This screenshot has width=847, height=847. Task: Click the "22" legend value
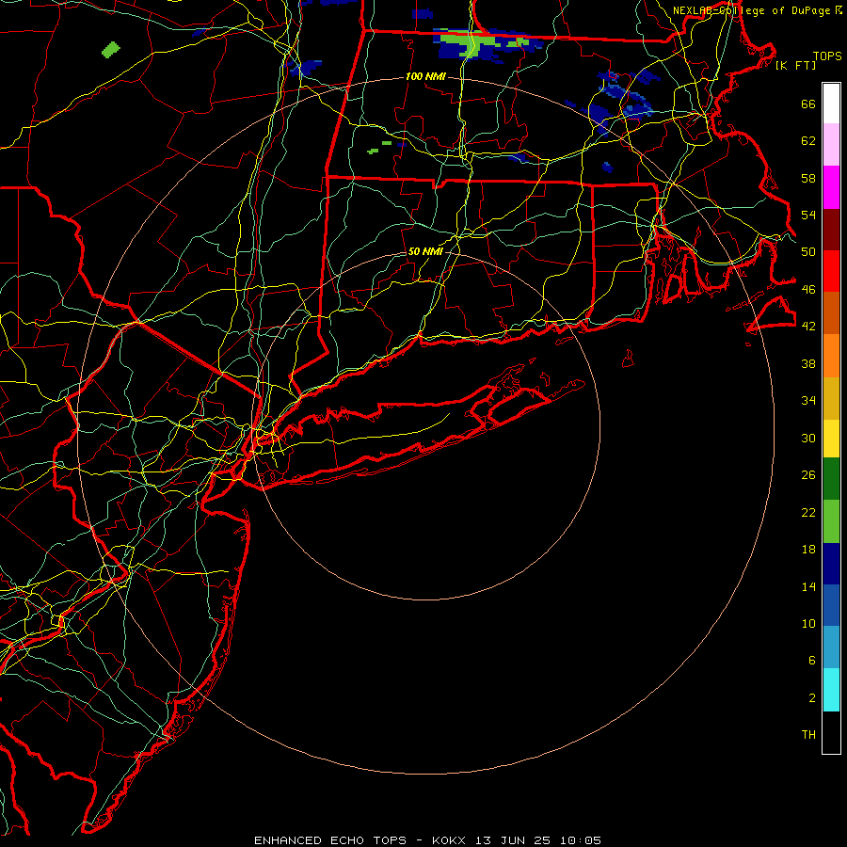(x=808, y=512)
